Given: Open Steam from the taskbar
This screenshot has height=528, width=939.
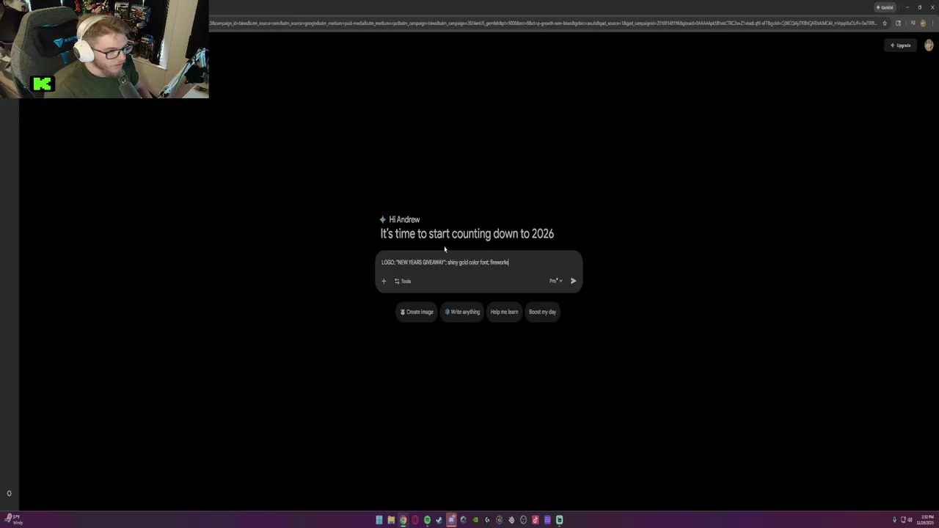Looking at the screenshot, I should [x=439, y=520].
